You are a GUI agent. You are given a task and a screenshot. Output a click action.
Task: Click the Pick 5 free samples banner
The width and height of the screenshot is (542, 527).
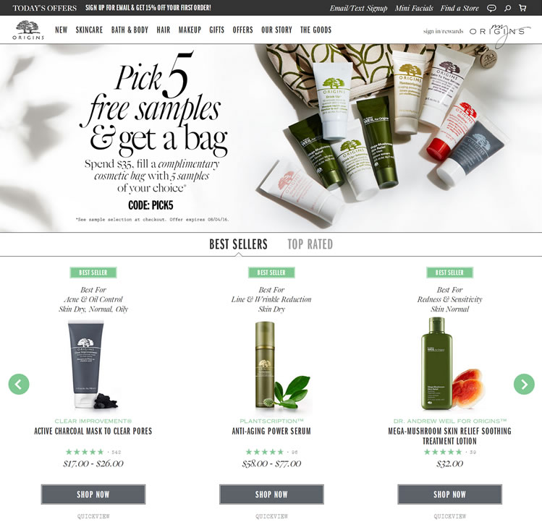pos(271,138)
